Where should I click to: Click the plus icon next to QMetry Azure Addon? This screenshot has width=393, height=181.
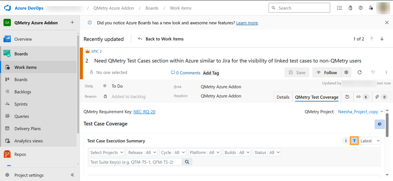click(x=72, y=23)
